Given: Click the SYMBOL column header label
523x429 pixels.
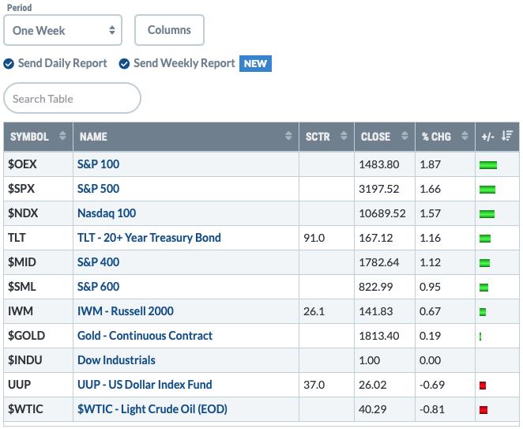Looking at the screenshot, I should [x=29, y=137].
